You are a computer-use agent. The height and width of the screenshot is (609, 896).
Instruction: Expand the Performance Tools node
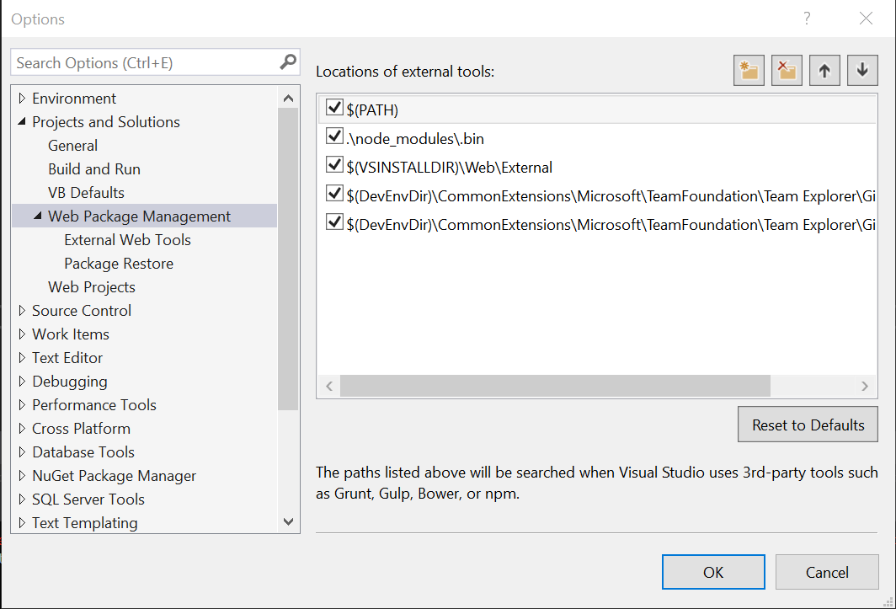[x=22, y=405]
